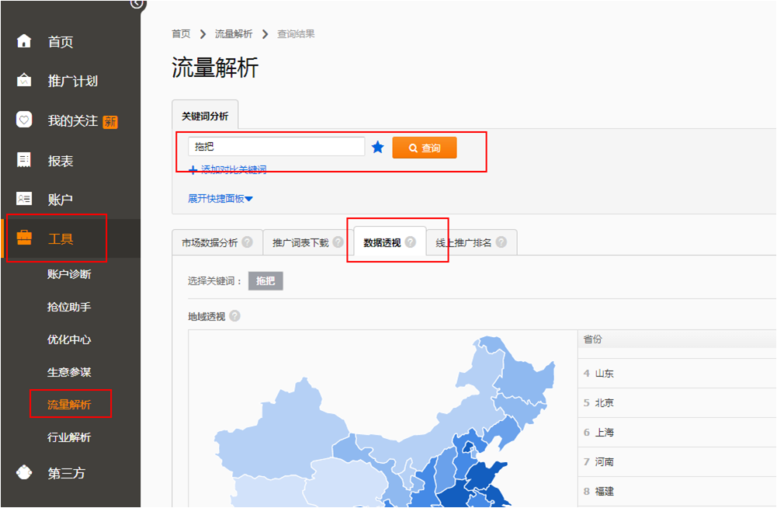
Task: Click the 推广计划 chart icon in sidebar
Action: point(25,81)
